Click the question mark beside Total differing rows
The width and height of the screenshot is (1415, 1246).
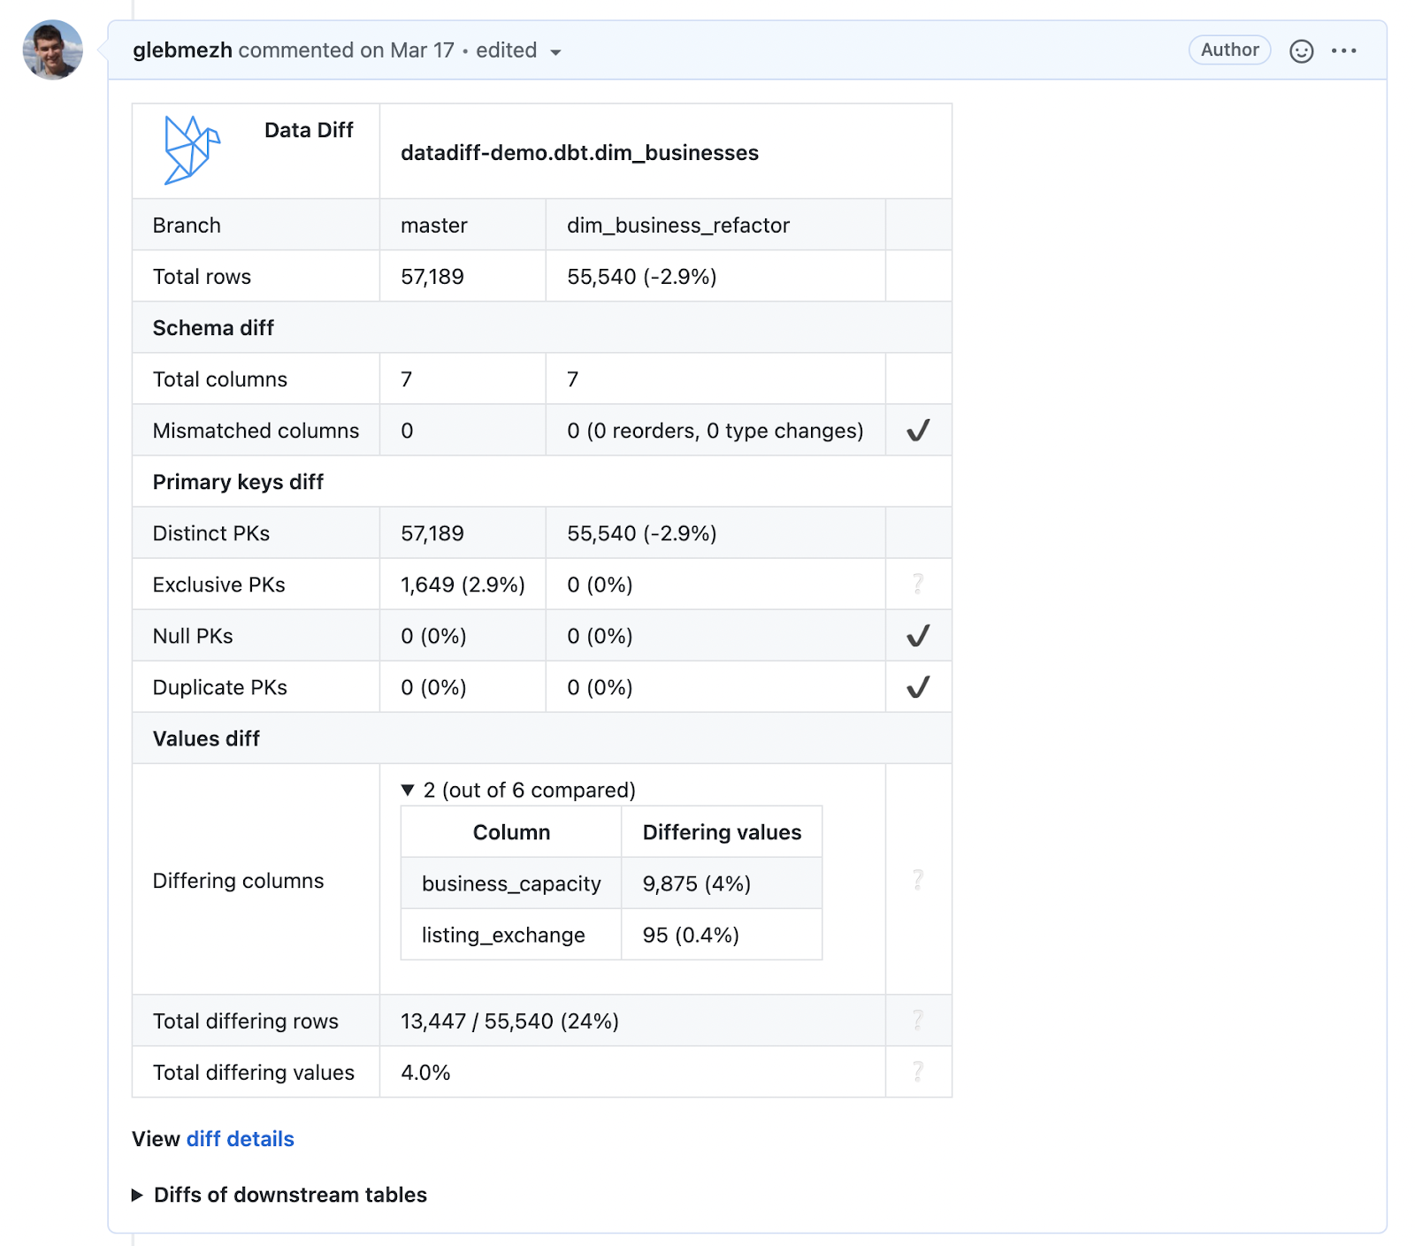pyautogui.click(x=917, y=1020)
